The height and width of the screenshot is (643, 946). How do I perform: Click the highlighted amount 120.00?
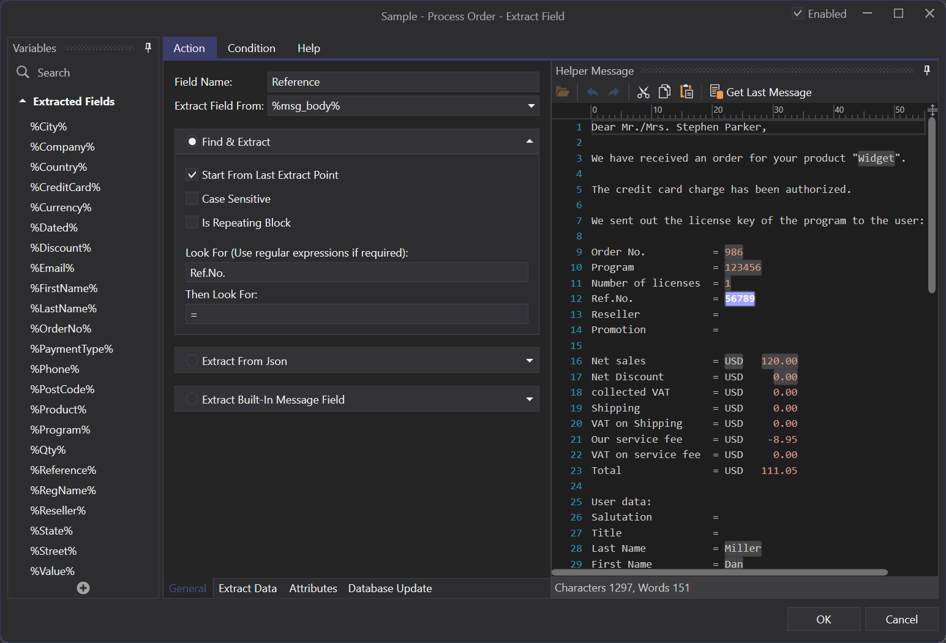(779, 361)
